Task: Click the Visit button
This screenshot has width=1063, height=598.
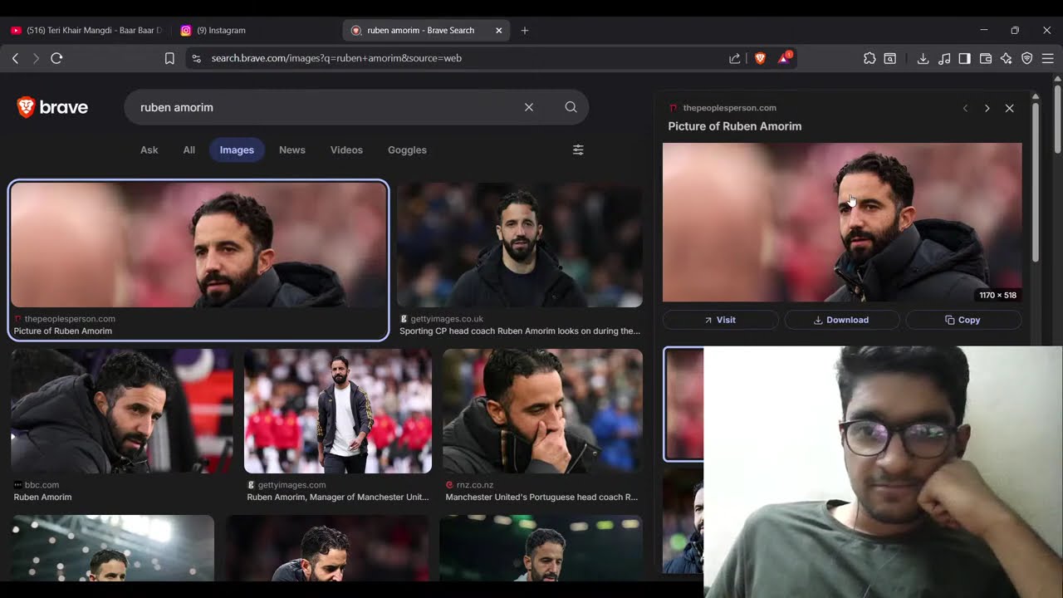Action: (x=721, y=320)
